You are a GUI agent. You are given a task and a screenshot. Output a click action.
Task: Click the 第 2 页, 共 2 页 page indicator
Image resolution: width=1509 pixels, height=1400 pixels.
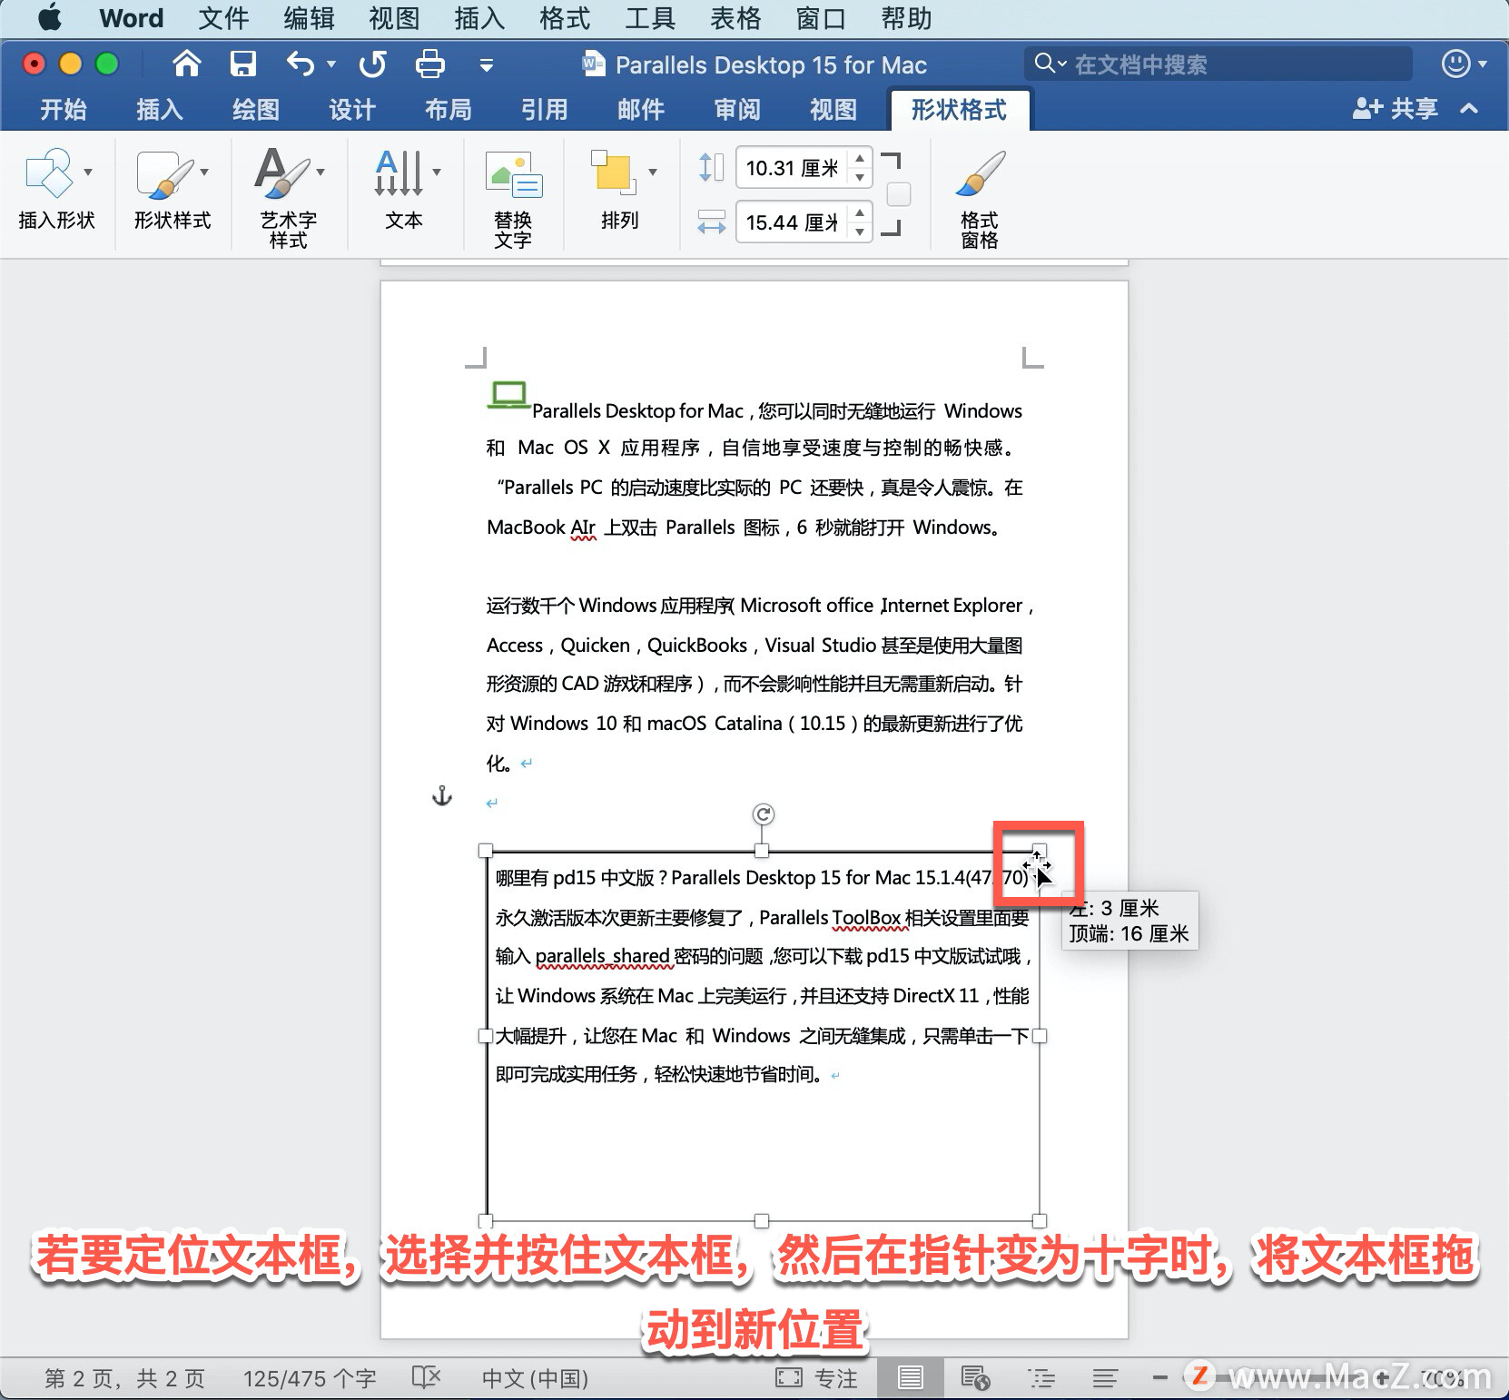124,1378
